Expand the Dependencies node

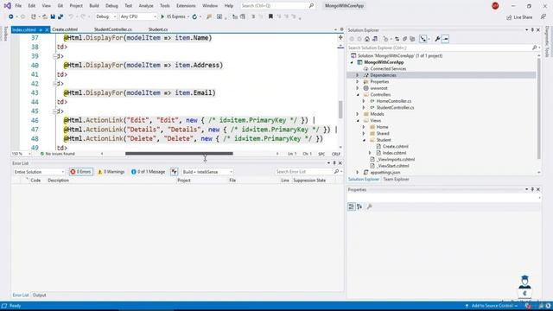(357, 75)
